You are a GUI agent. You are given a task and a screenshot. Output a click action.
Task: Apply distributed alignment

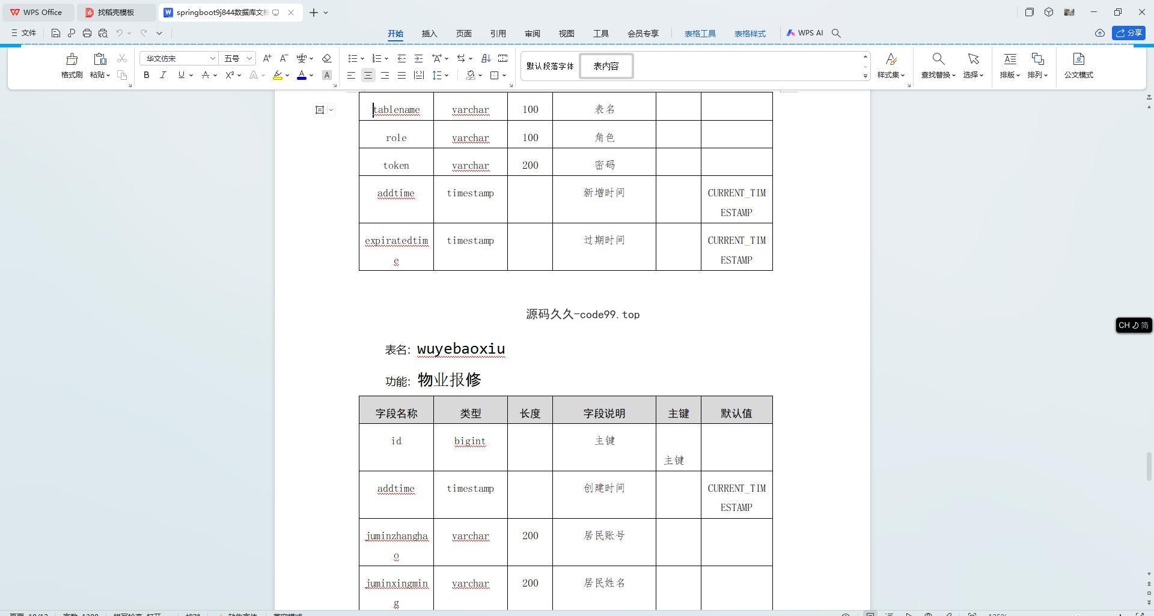click(x=418, y=75)
